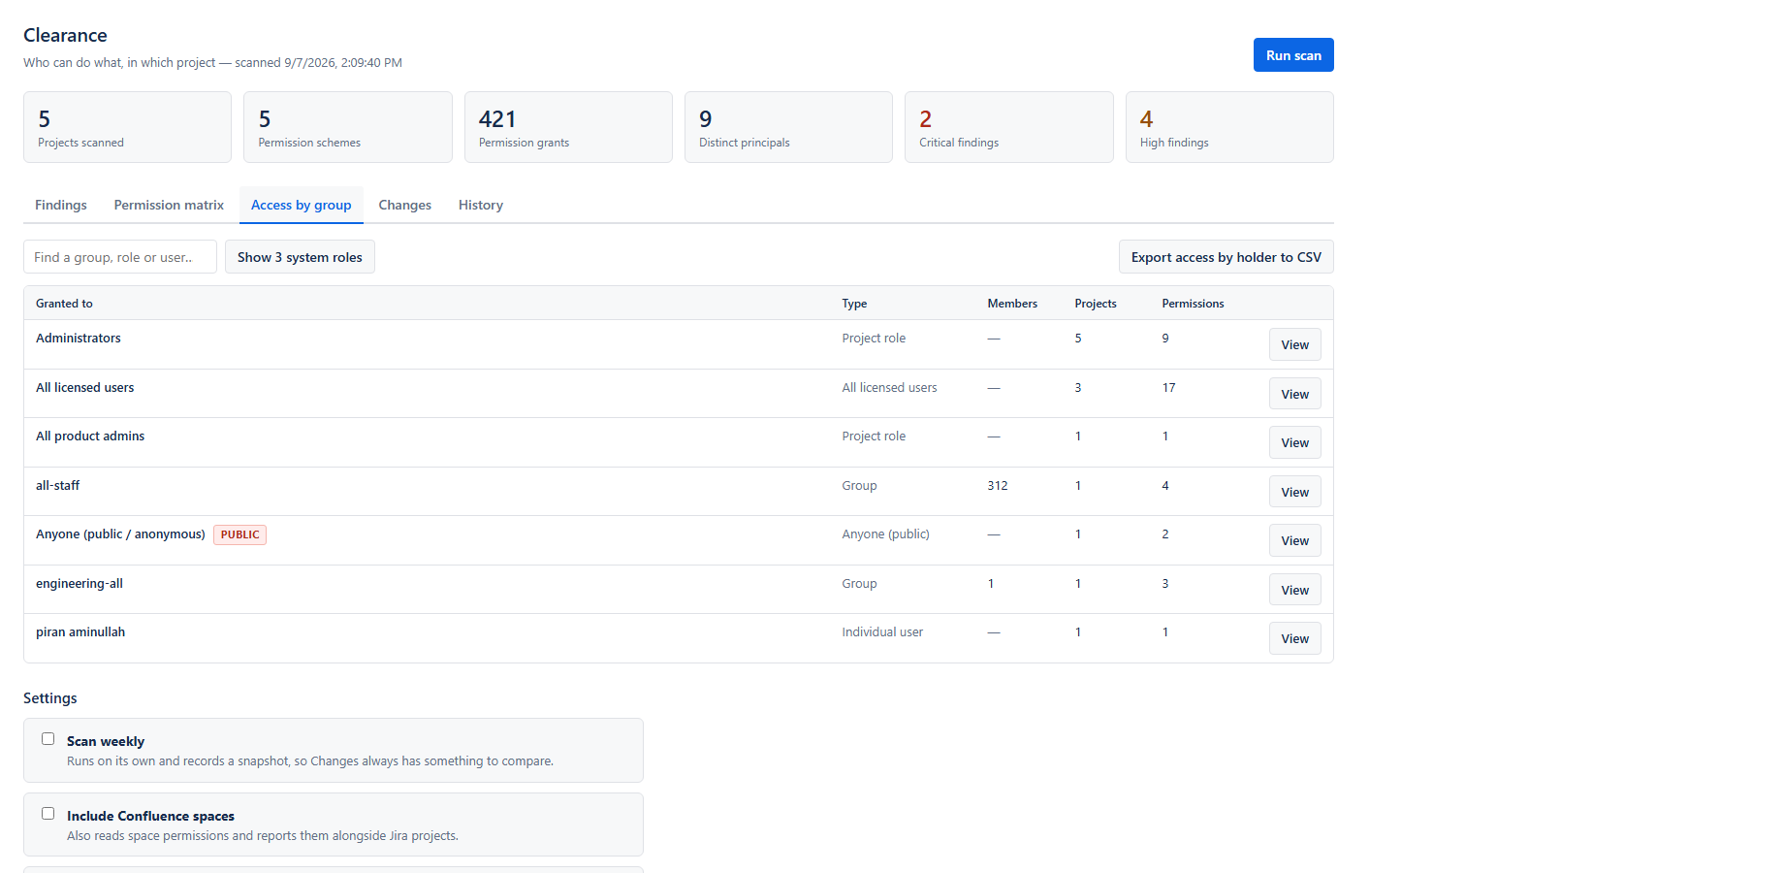Click the Clearance page title
Viewport: 1784px width, 873px height.
(65, 35)
